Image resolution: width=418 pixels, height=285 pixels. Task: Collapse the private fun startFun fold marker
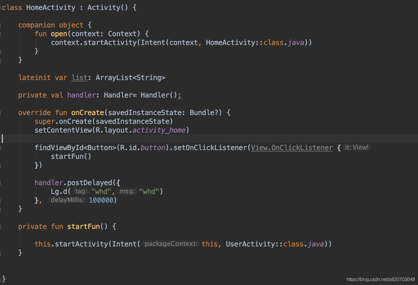click(1, 227)
